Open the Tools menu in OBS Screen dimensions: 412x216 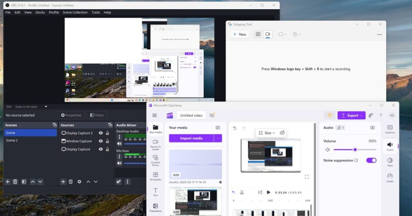point(96,12)
